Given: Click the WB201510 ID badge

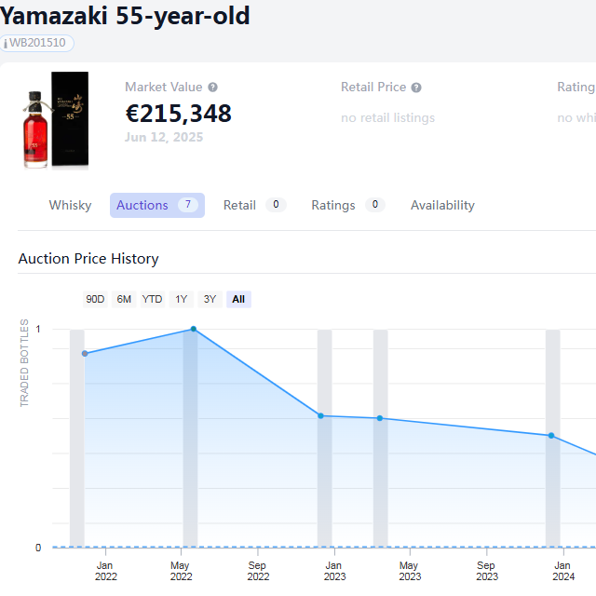Looking at the screenshot, I should tap(37, 43).
